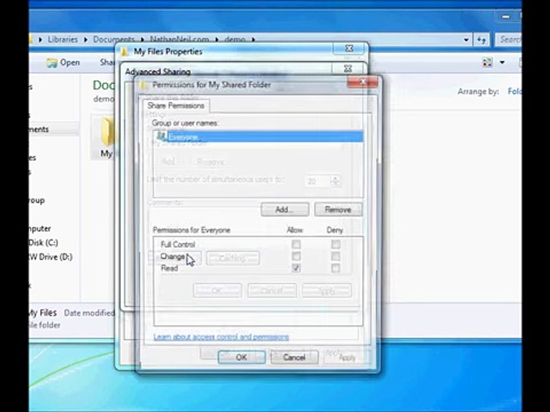The width and height of the screenshot is (550, 412).
Task: Expand arrow after Libraries breadcrumb
Action: tap(85, 39)
